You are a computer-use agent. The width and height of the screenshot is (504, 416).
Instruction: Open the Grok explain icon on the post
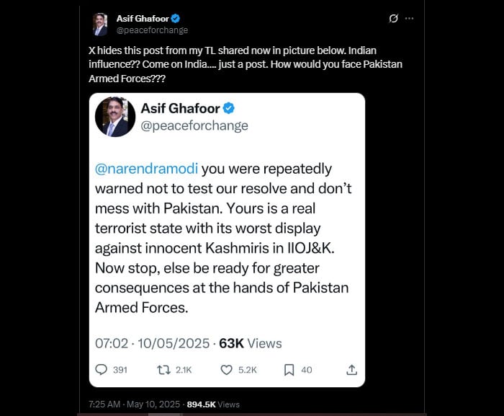pyautogui.click(x=393, y=18)
